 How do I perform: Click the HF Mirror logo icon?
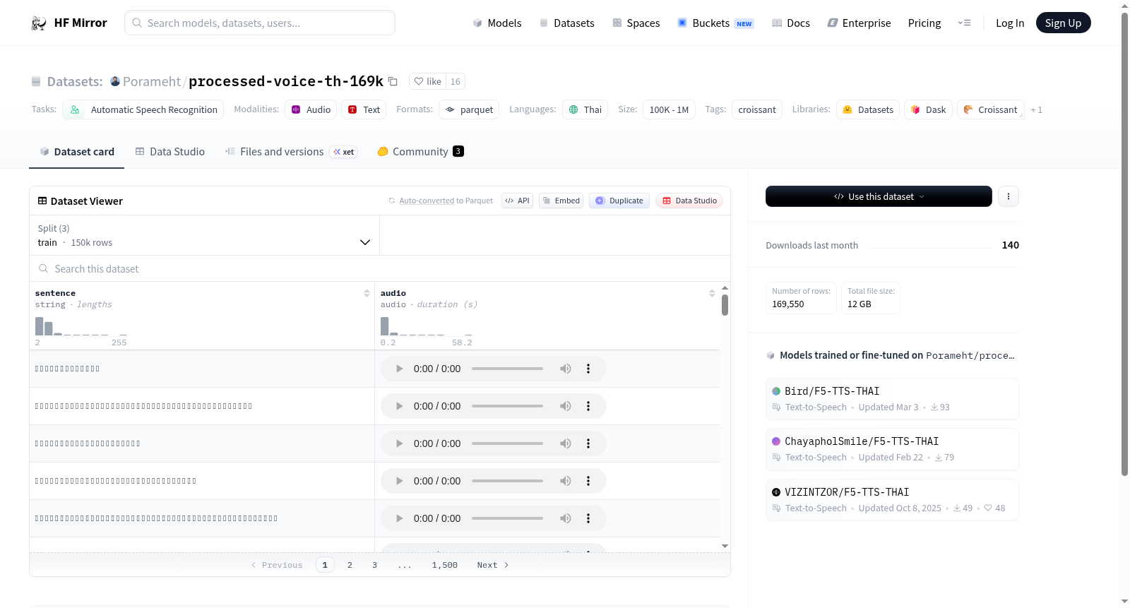click(x=39, y=23)
